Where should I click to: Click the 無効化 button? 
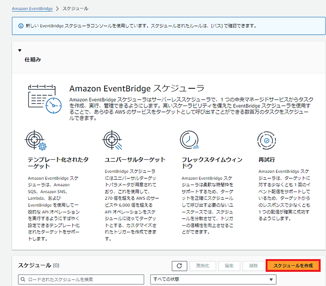(x=203, y=266)
